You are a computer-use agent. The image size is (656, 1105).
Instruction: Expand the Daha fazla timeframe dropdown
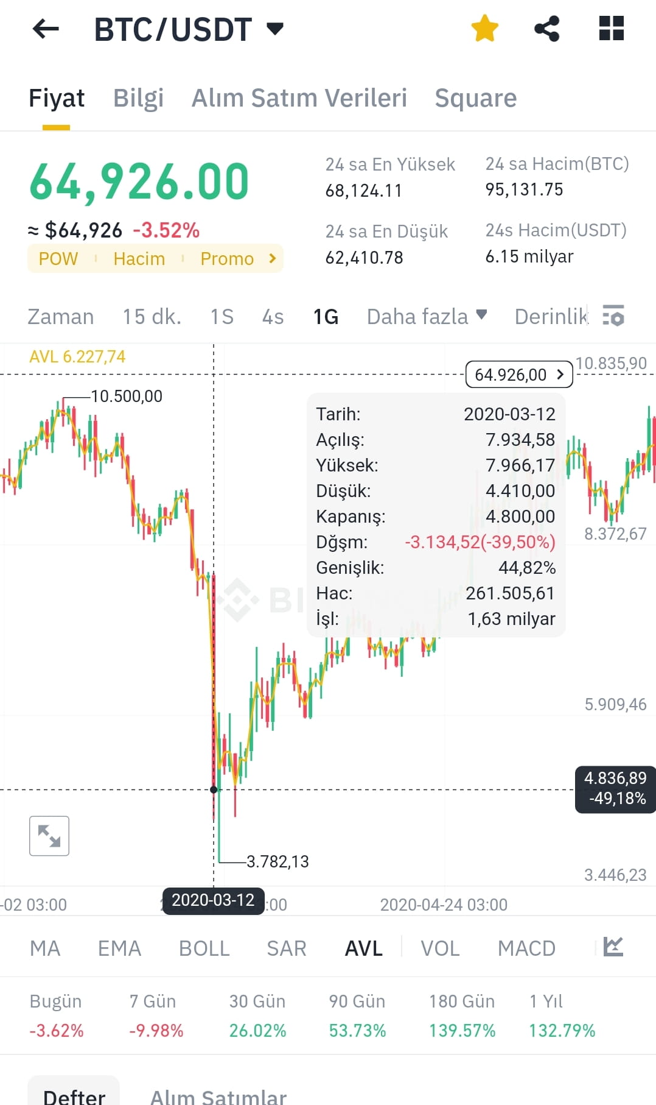(427, 316)
